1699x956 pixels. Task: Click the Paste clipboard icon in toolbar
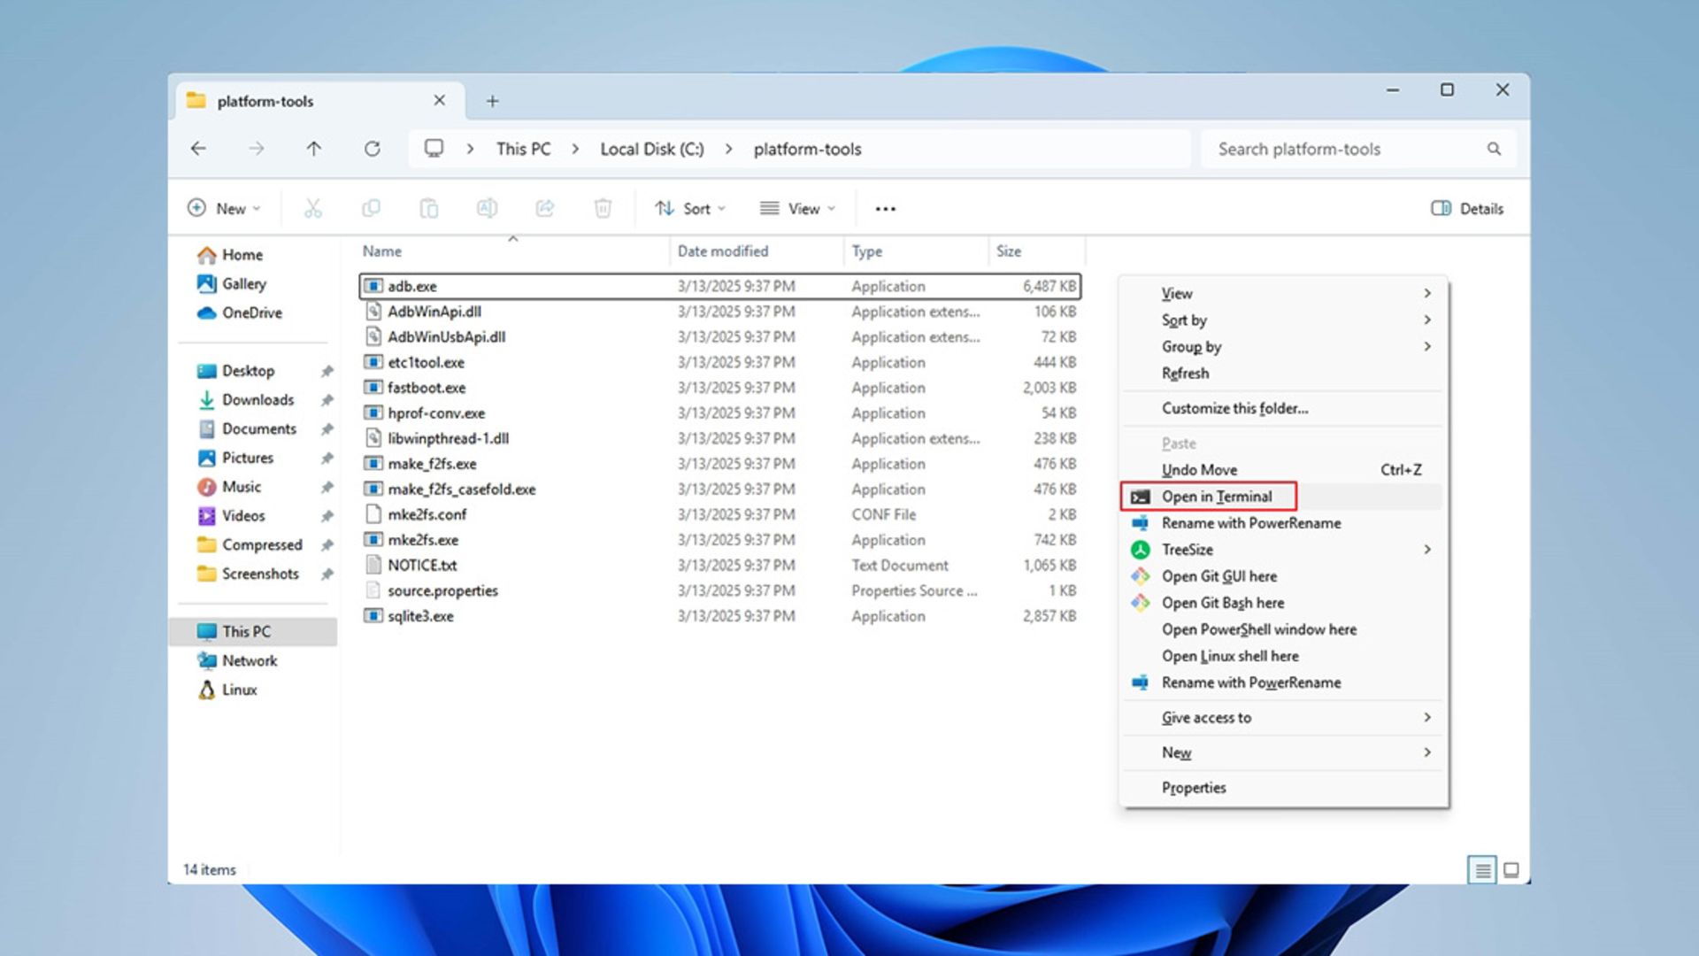click(428, 208)
